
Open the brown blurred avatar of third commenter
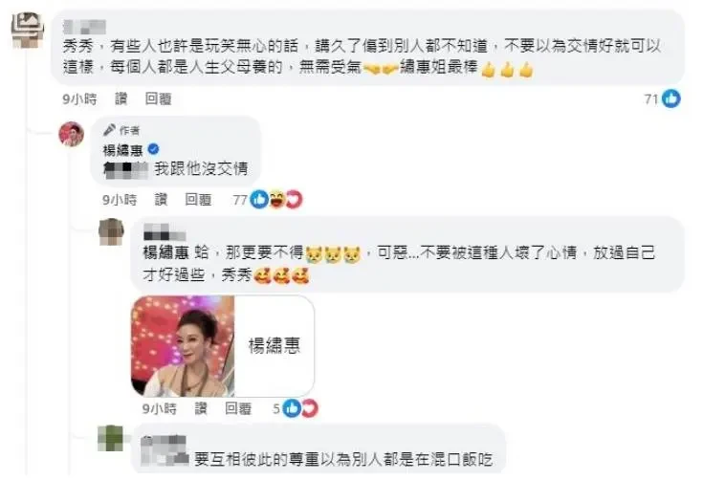(112, 231)
